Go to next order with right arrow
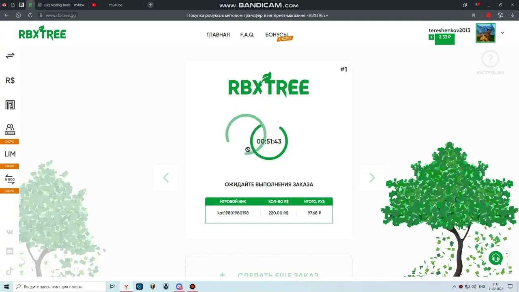Screen dimensions: 519x292 pyautogui.click(x=372, y=178)
